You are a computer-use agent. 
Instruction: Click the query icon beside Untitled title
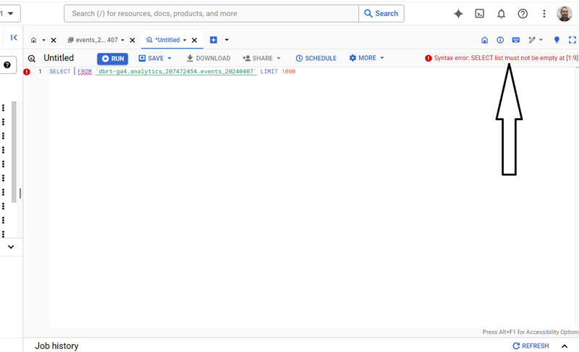point(32,59)
